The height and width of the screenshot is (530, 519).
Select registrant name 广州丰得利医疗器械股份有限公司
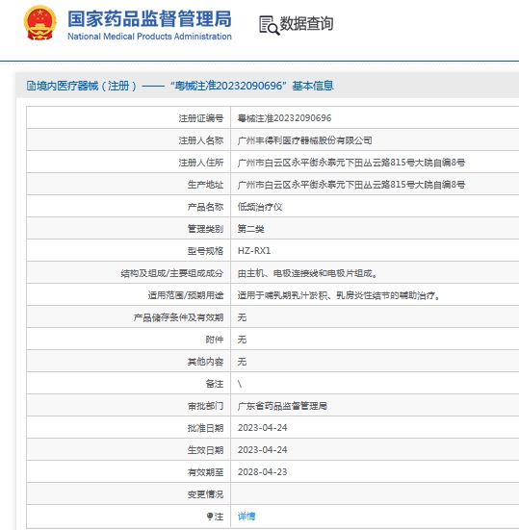tap(305, 140)
